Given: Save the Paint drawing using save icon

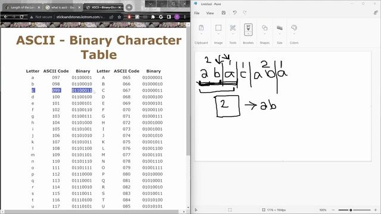Looking at the screenshot, I should pos(224,12).
